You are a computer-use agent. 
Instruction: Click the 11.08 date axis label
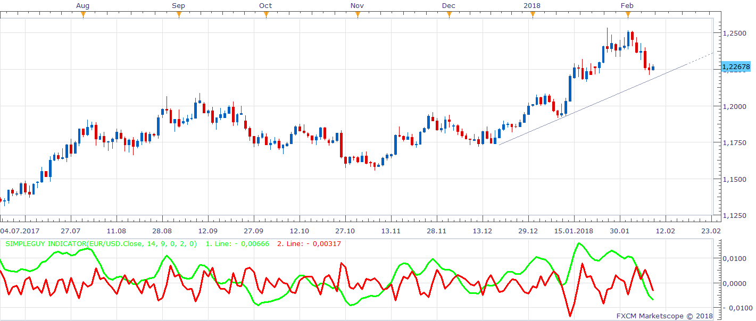pos(116,231)
